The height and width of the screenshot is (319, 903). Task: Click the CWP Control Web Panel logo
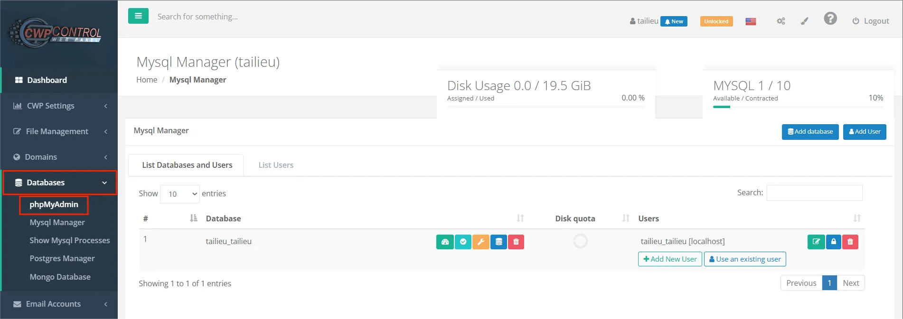pos(55,33)
